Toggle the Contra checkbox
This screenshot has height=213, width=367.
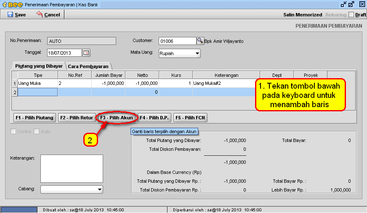(x=13, y=131)
